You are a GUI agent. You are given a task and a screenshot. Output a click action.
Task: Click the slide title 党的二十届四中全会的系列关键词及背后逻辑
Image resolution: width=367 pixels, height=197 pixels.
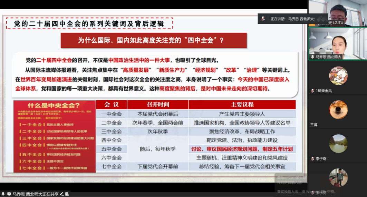[89, 23]
